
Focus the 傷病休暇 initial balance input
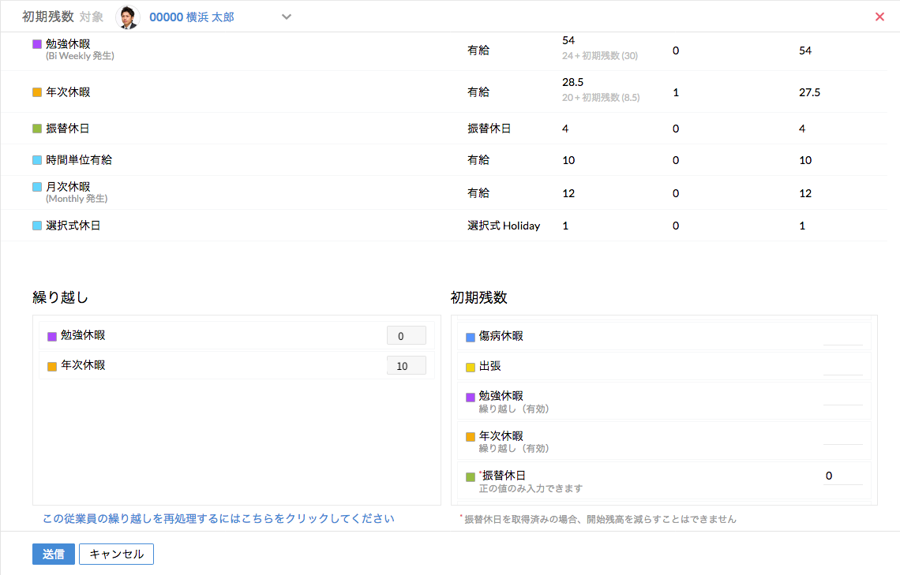[x=842, y=337]
